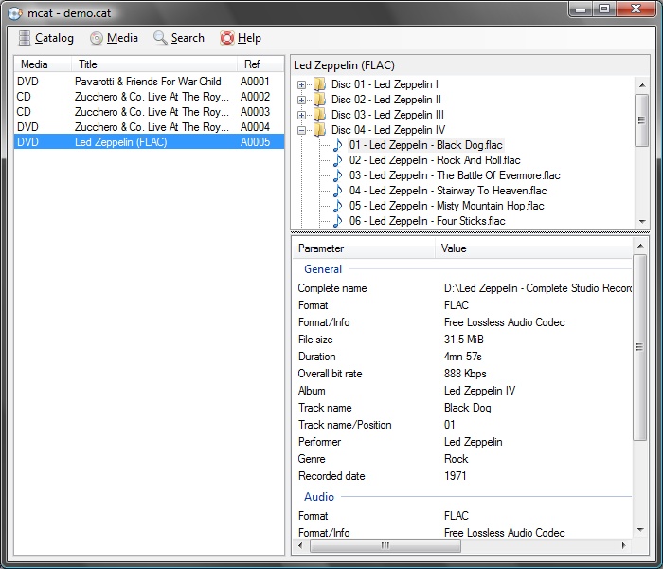Viewport: 663px width, 569px height.
Task: Click the Value column header
Action: [533, 248]
